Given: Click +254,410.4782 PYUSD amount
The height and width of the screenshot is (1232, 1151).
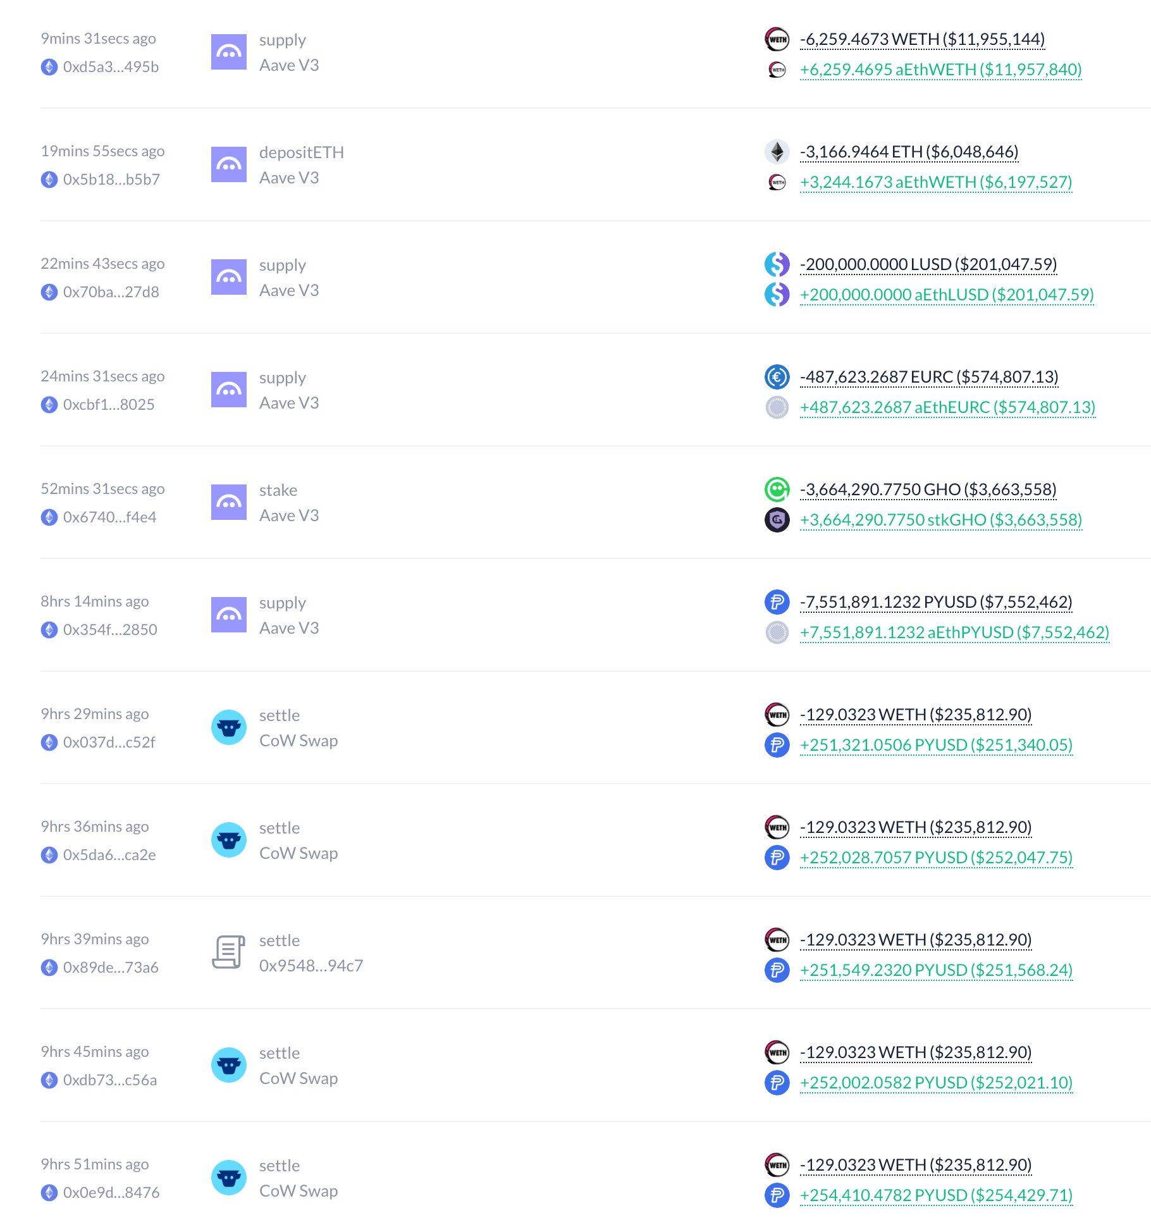Looking at the screenshot, I should pos(937,1195).
